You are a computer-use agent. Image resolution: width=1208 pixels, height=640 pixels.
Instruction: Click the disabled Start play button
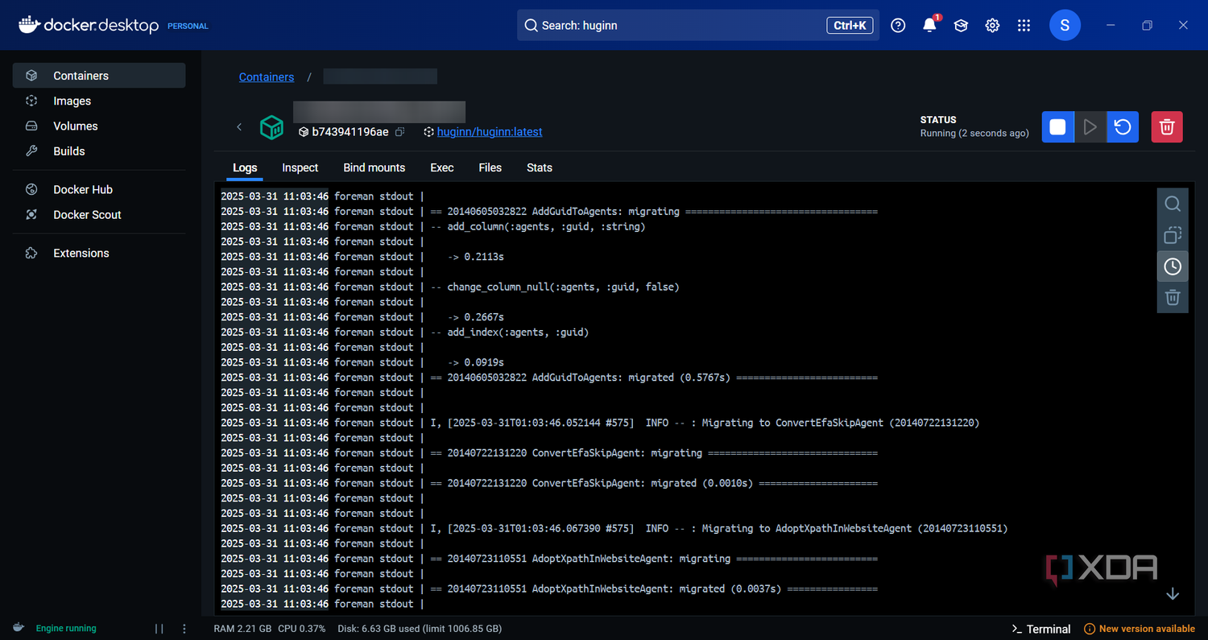point(1090,127)
